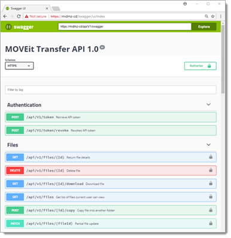This screenshot has height=238, width=231.
Task: Click the MOVEit Transfer API 1.0 title
Action: pyautogui.click(x=52, y=49)
